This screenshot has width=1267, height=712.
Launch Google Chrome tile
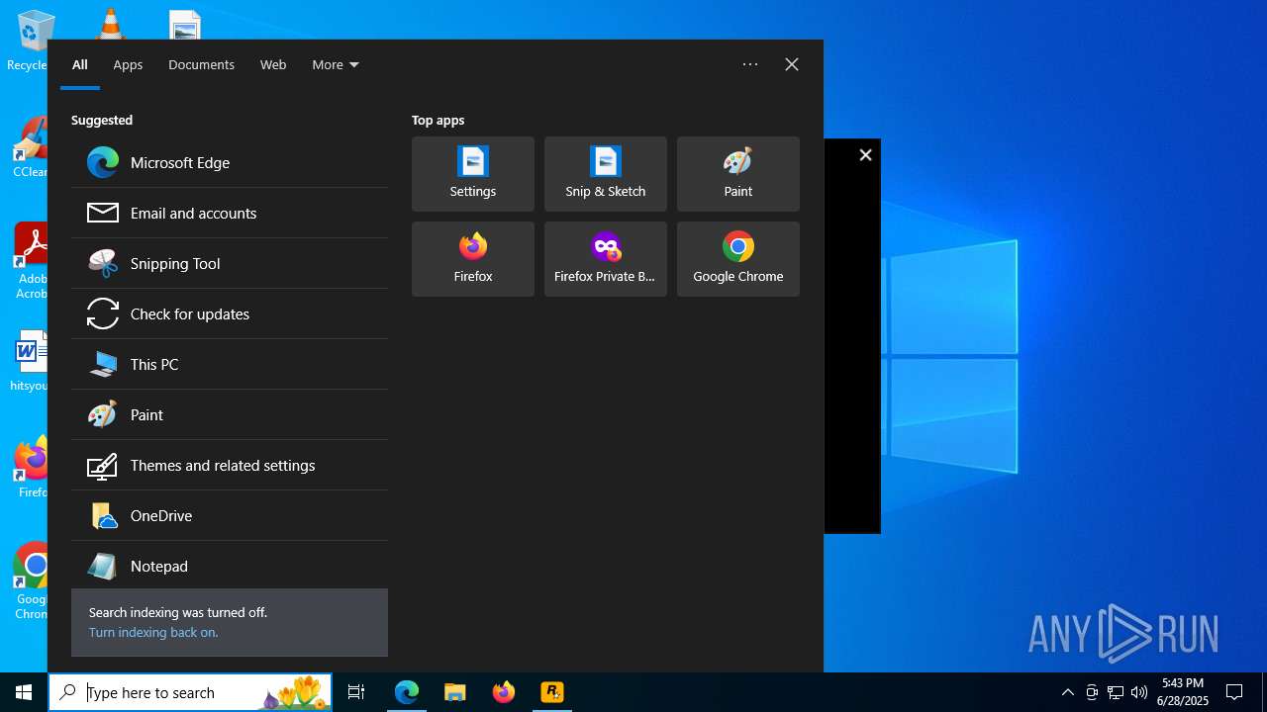point(738,259)
